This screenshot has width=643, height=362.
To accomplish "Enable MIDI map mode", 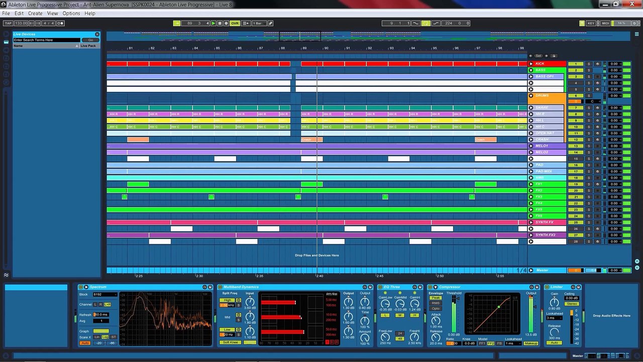I will click(x=605, y=23).
